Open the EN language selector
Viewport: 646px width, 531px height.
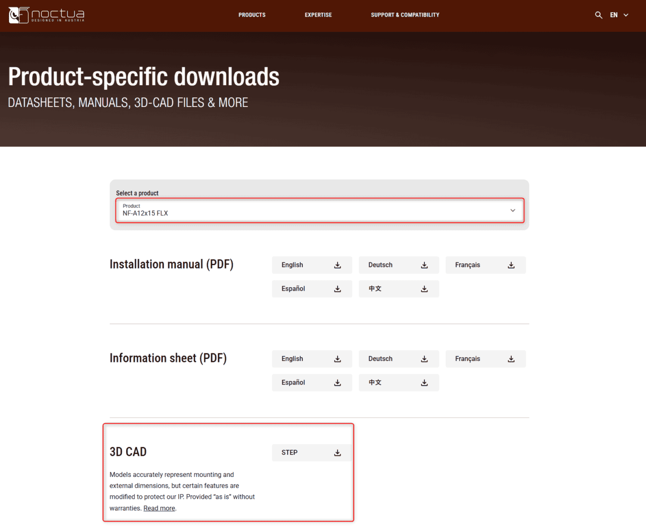[x=614, y=15]
